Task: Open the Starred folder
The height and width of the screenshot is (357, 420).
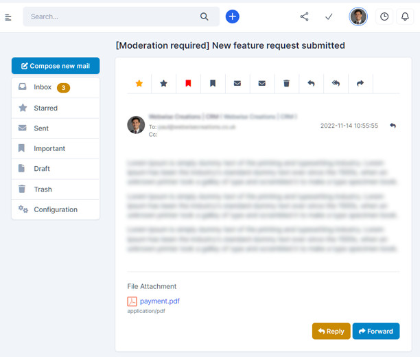Action: [x=56, y=108]
